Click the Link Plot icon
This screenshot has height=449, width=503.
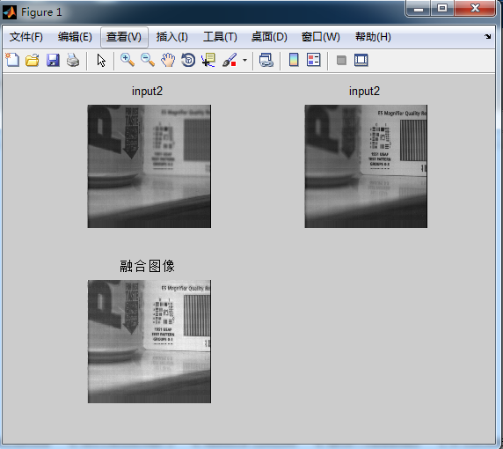pos(266,60)
